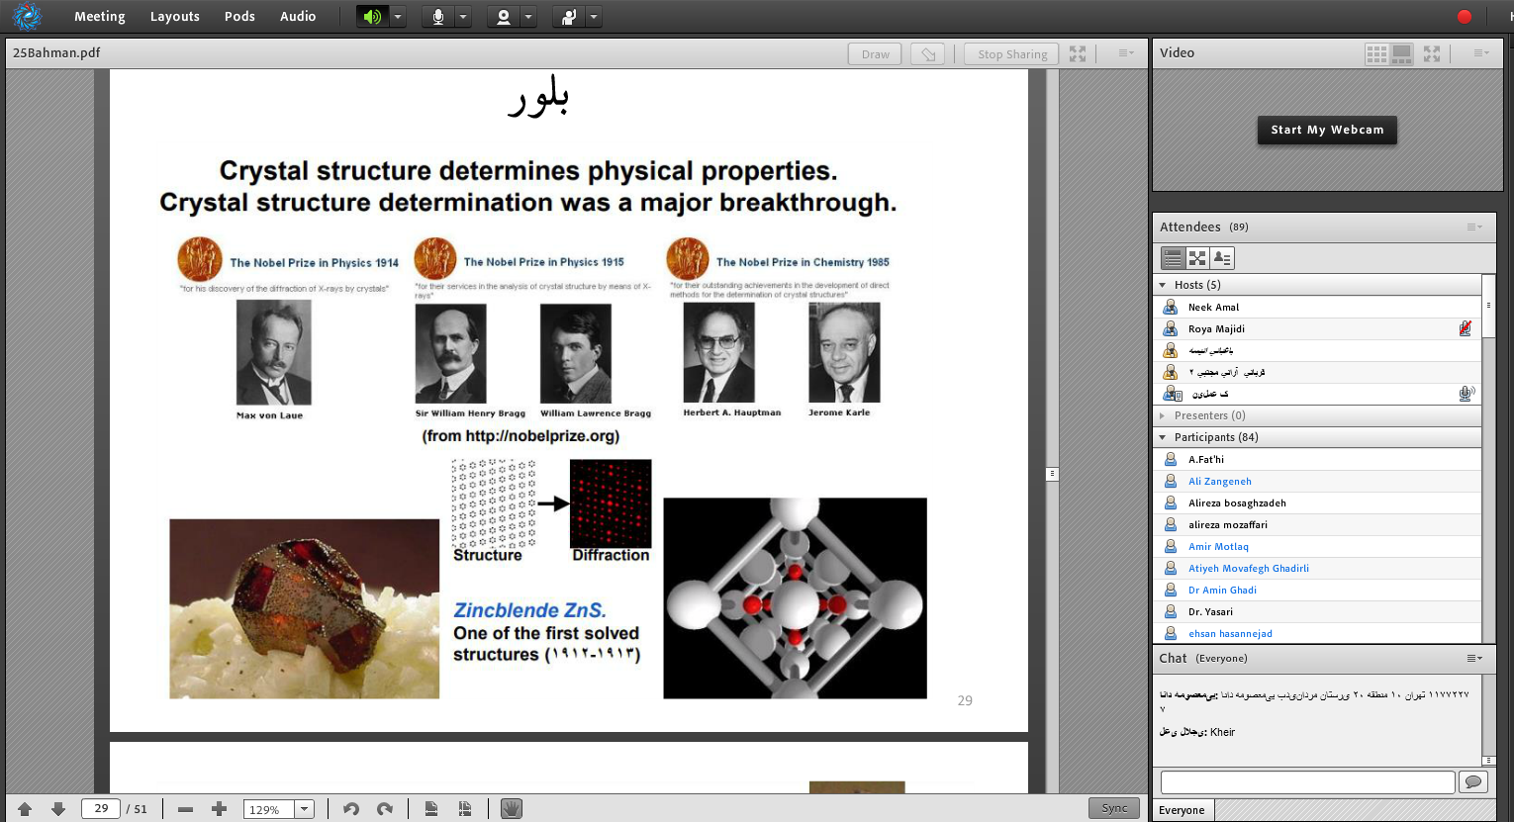
Task: Collapse the Participants (84) group
Action: click(x=1163, y=437)
